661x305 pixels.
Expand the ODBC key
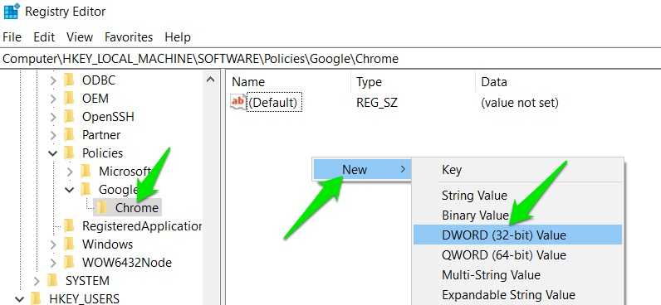pos(53,80)
